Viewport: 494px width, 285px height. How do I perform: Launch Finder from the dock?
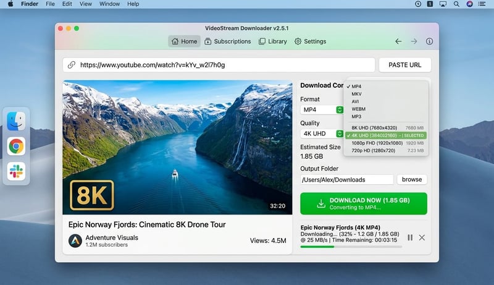tap(16, 121)
